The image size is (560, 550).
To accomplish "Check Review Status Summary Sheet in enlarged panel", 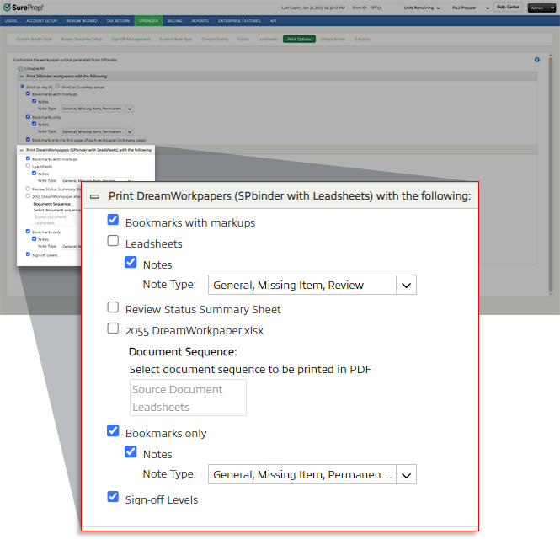I will (x=113, y=307).
